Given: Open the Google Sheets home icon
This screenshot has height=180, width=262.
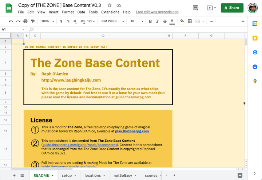Looking at the screenshot, I should [9, 8].
